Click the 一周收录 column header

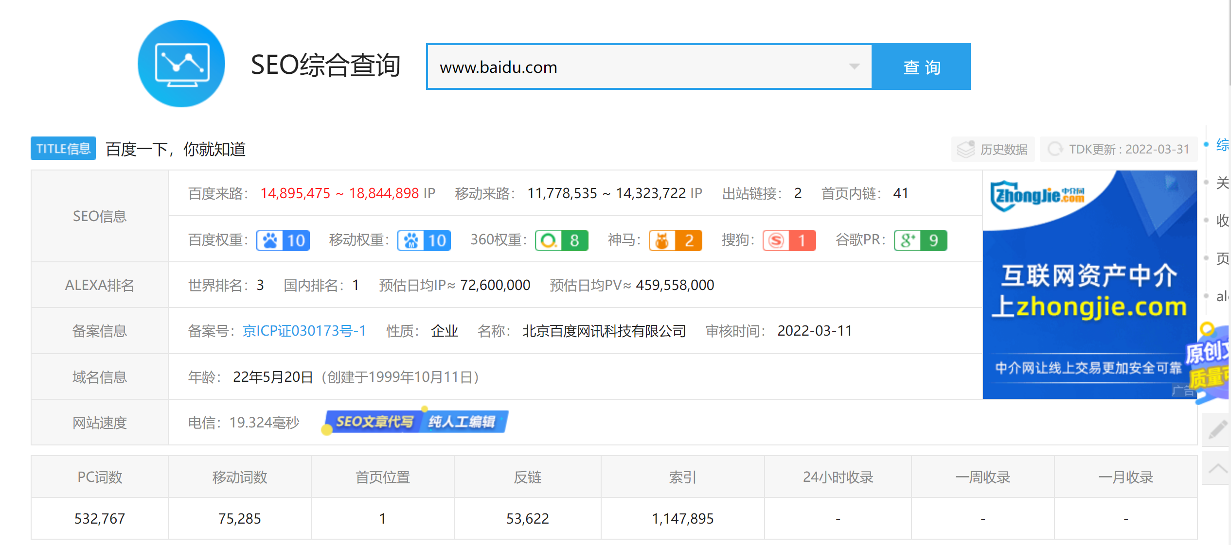tap(983, 477)
